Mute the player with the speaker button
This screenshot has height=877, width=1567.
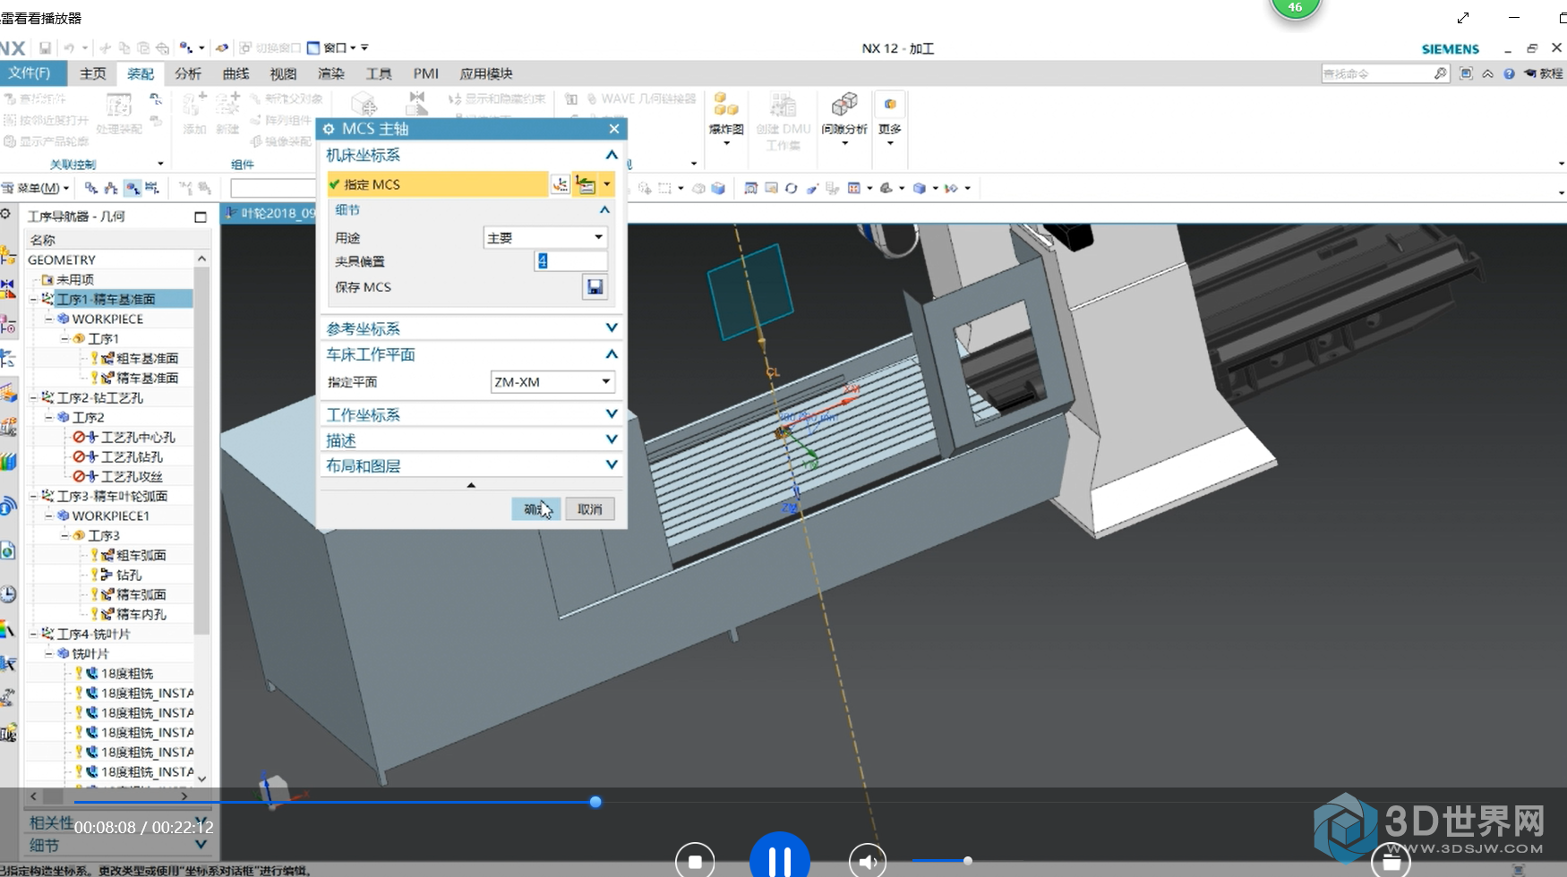868,862
